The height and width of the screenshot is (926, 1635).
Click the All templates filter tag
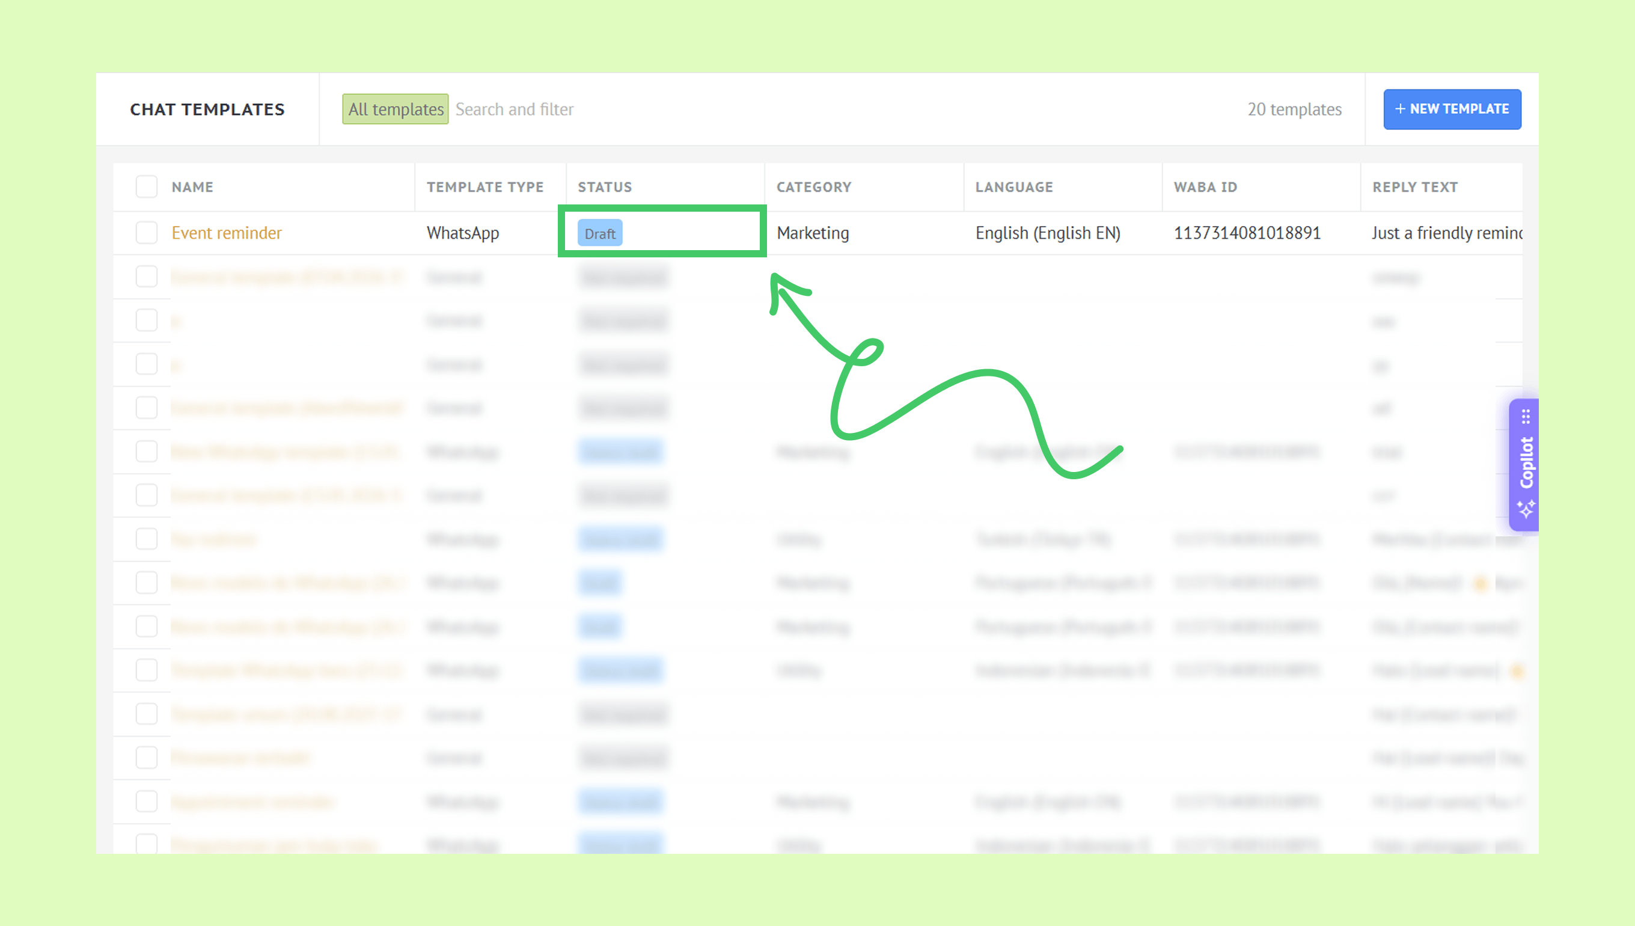(x=396, y=109)
